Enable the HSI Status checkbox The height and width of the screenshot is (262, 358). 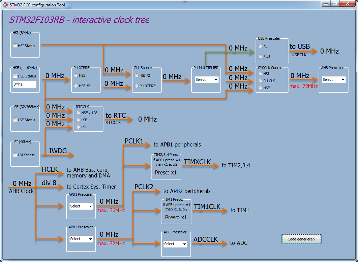(x=15, y=45)
